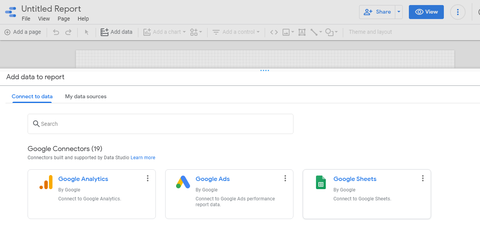480x226 pixels.
Task: Click the redo arrow icon
Action: click(x=68, y=32)
